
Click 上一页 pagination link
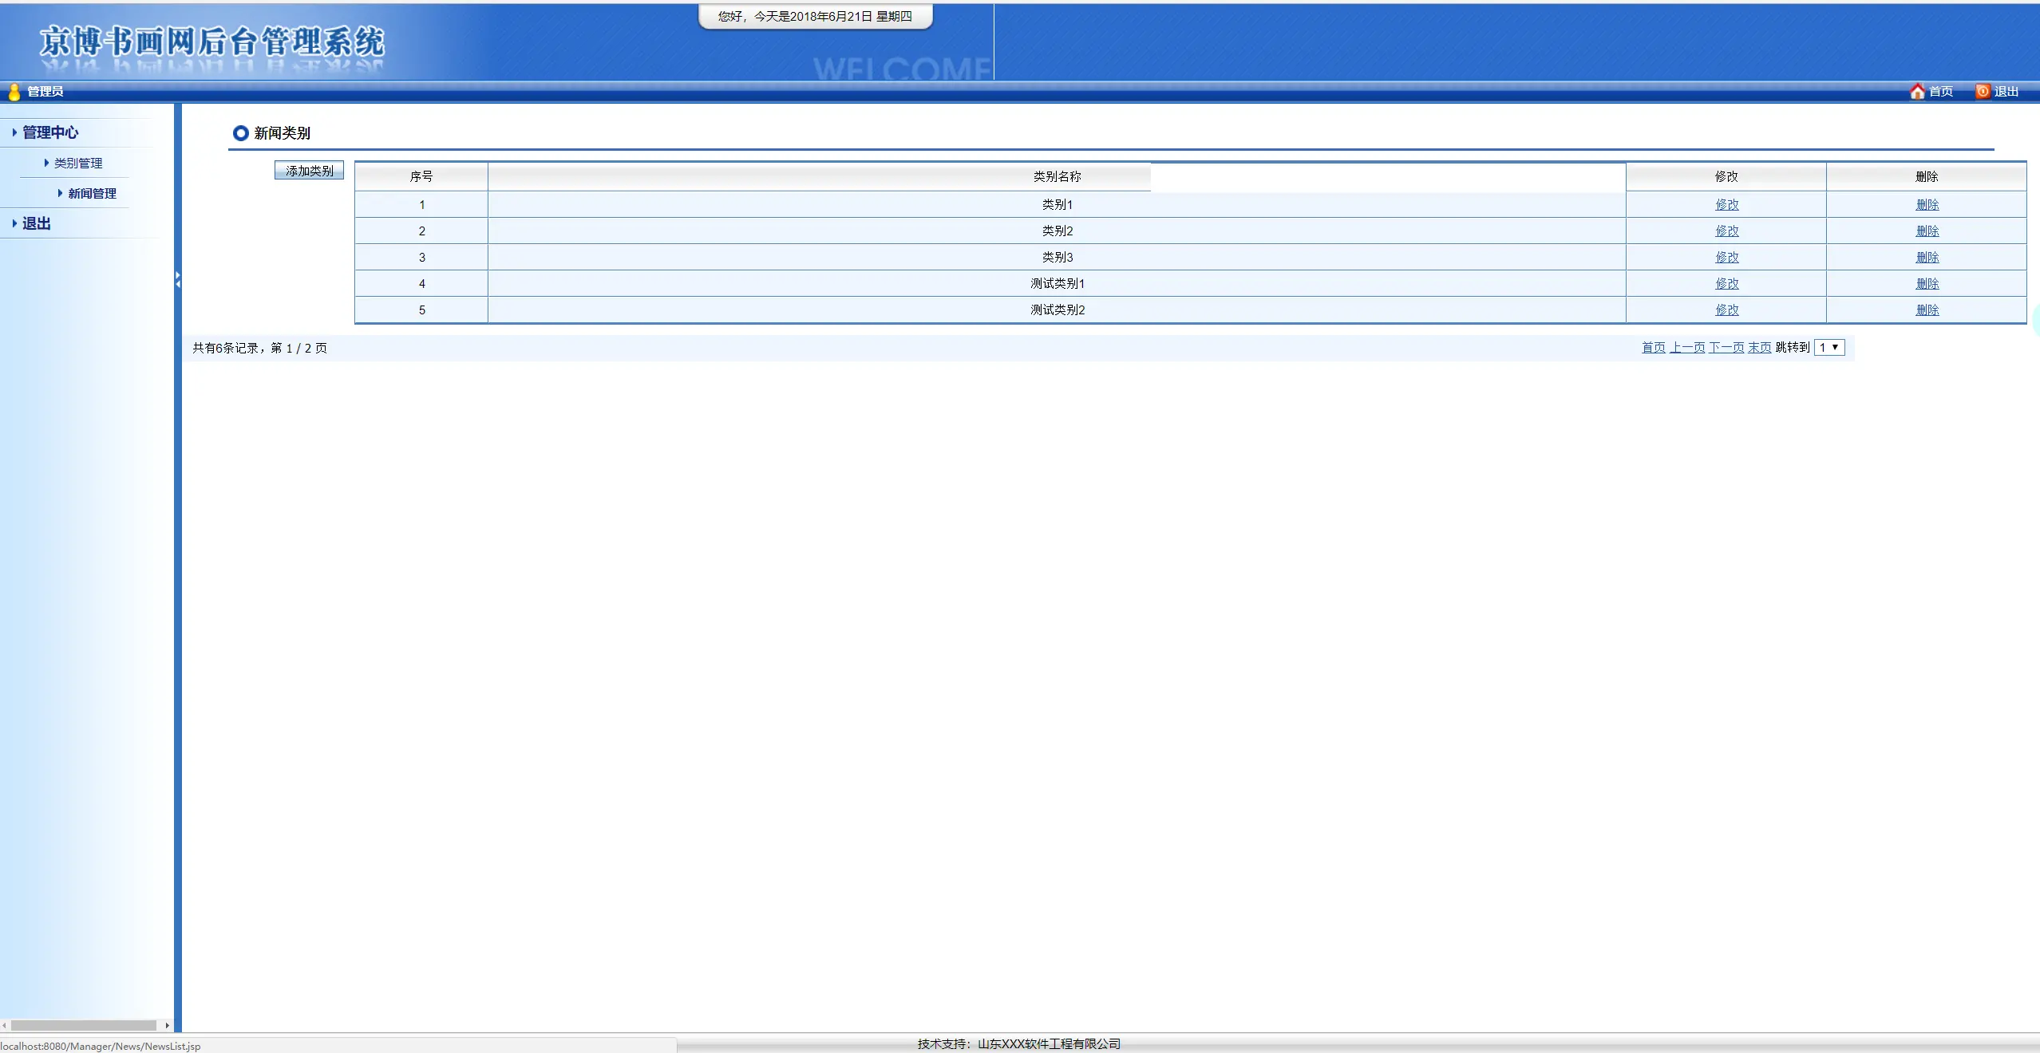(x=1686, y=348)
